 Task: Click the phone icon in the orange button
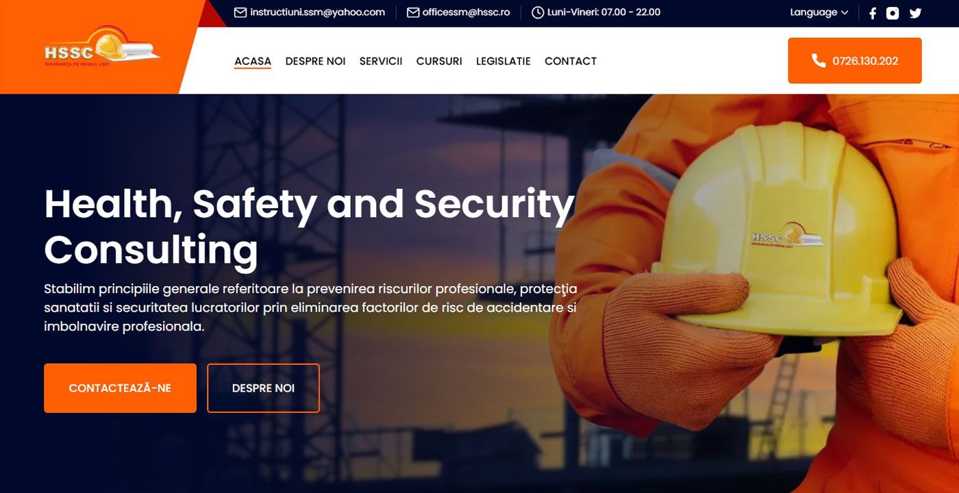pos(819,61)
